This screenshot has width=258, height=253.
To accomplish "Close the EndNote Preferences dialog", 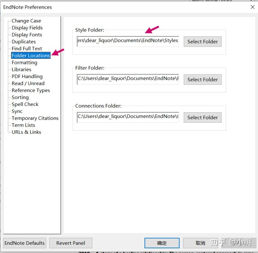I will [253, 7].
